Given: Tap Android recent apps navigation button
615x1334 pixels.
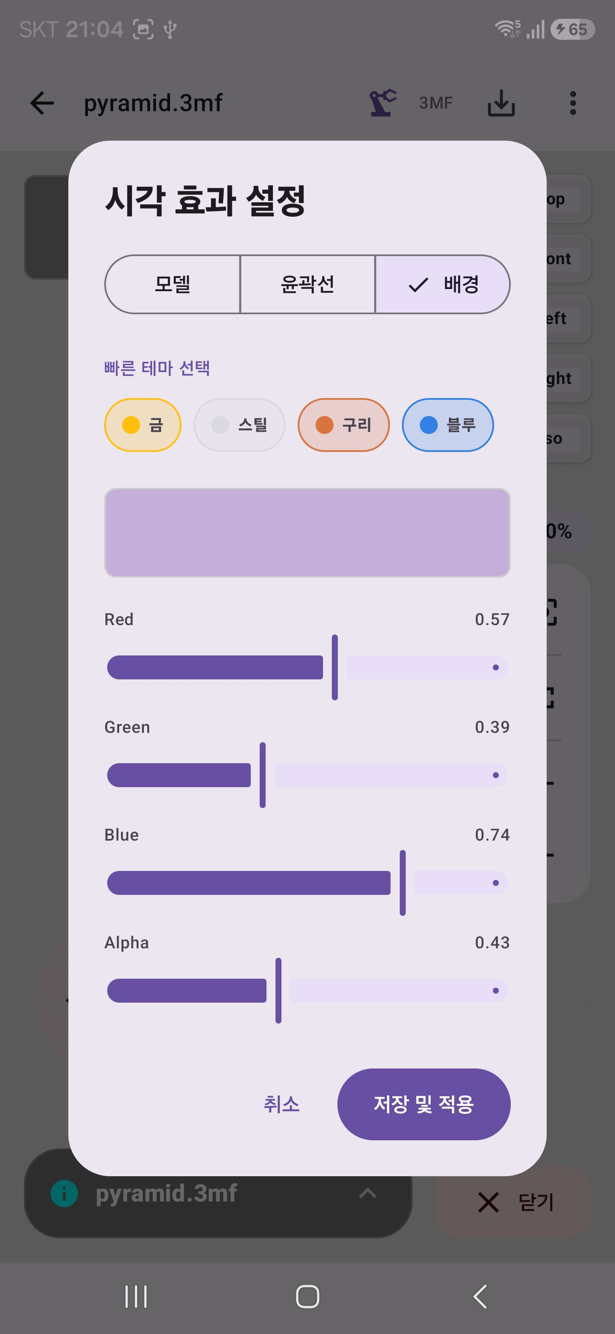Looking at the screenshot, I should tap(136, 1296).
